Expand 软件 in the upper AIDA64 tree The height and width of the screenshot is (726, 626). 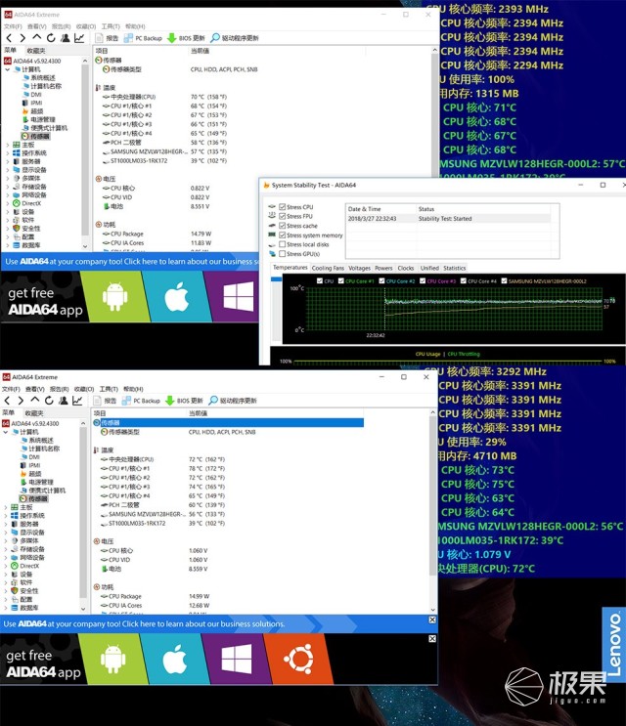pos(8,220)
